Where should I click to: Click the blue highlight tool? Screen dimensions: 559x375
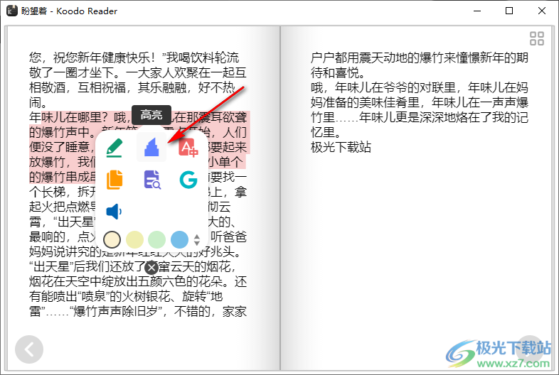151,147
